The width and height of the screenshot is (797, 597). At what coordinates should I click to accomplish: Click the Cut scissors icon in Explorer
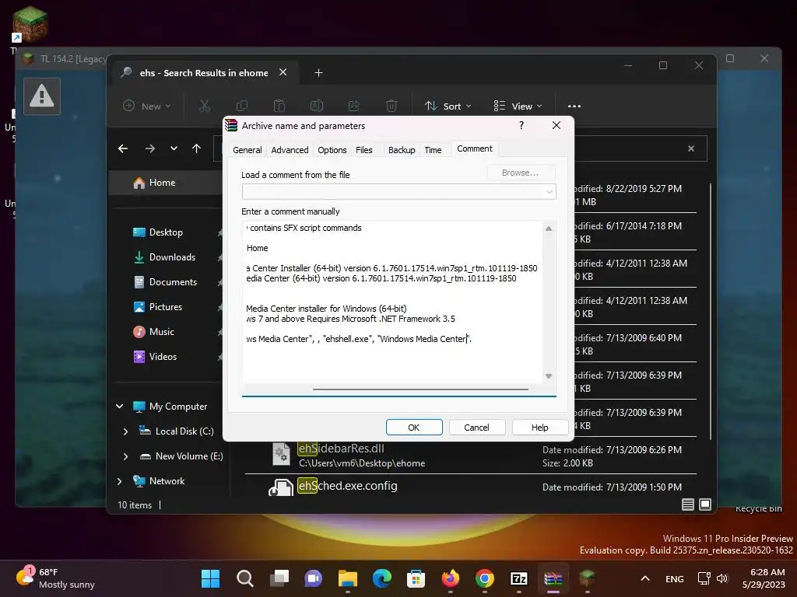[x=205, y=106]
